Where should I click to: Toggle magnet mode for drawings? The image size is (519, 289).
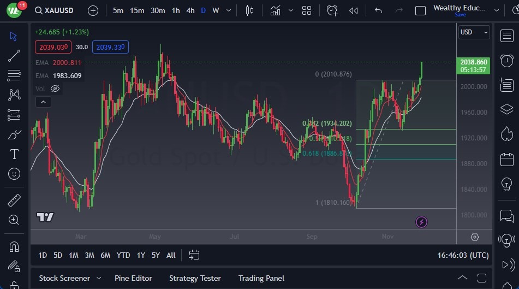pyautogui.click(x=14, y=246)
